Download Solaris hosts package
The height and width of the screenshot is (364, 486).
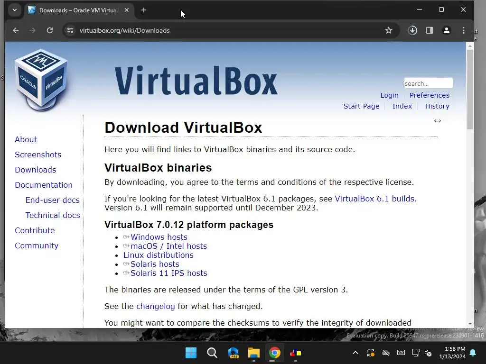click(x=155, y=264)
